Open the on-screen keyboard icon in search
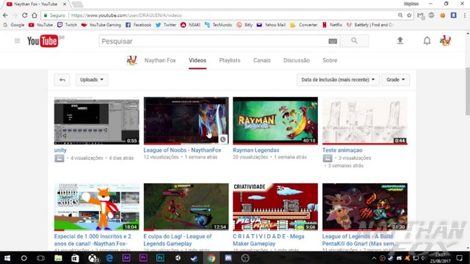 pos(333,41)
